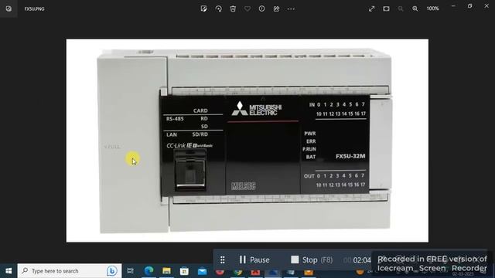Open the See more three-dot menu
Screen dimensions: 495x278
[x=291, y=8]
